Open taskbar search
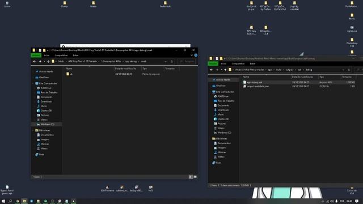The image size is (363, 204). click(x=10, y=201)
